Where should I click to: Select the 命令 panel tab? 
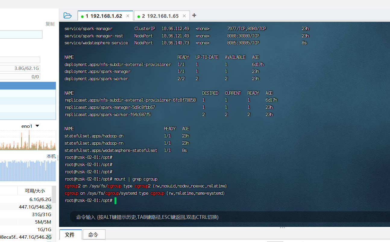tap(94, 234)
